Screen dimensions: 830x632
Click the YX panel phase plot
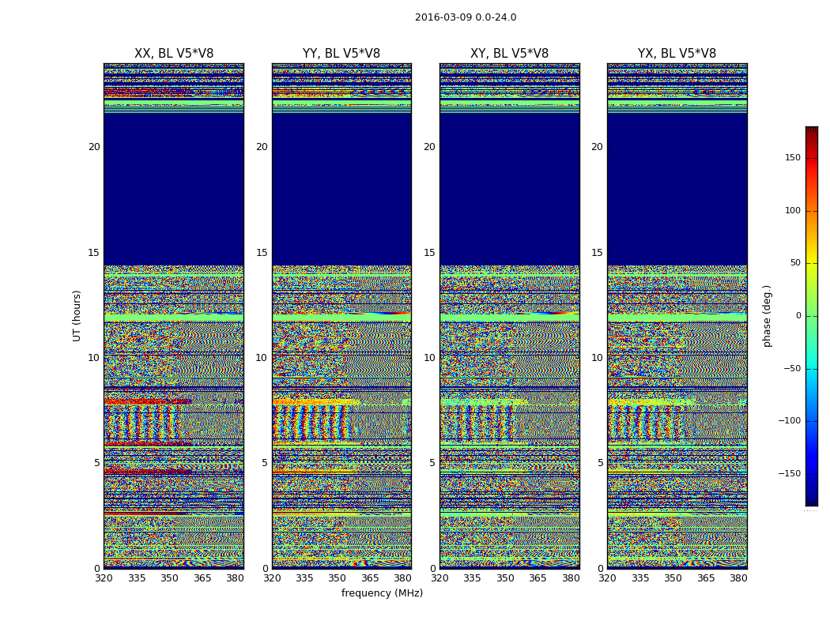point(677,316)
